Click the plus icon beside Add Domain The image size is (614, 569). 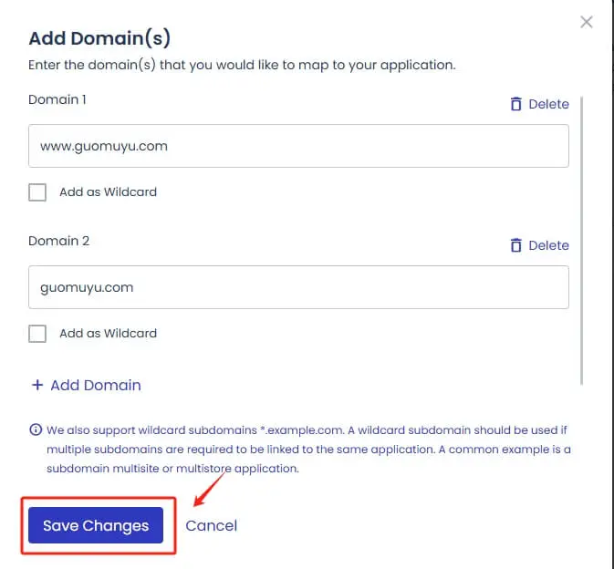click(x=37, y=385)
